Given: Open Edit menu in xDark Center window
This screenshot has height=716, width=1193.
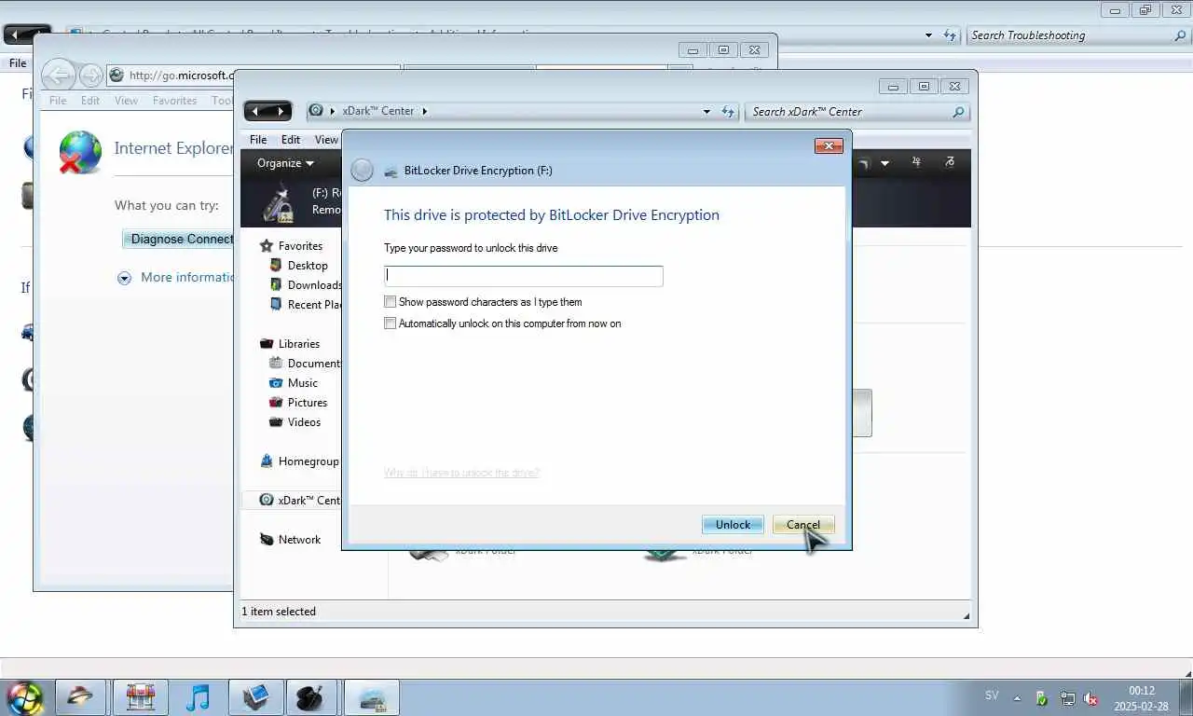Looking at the screenshot, I should [291, 140].
